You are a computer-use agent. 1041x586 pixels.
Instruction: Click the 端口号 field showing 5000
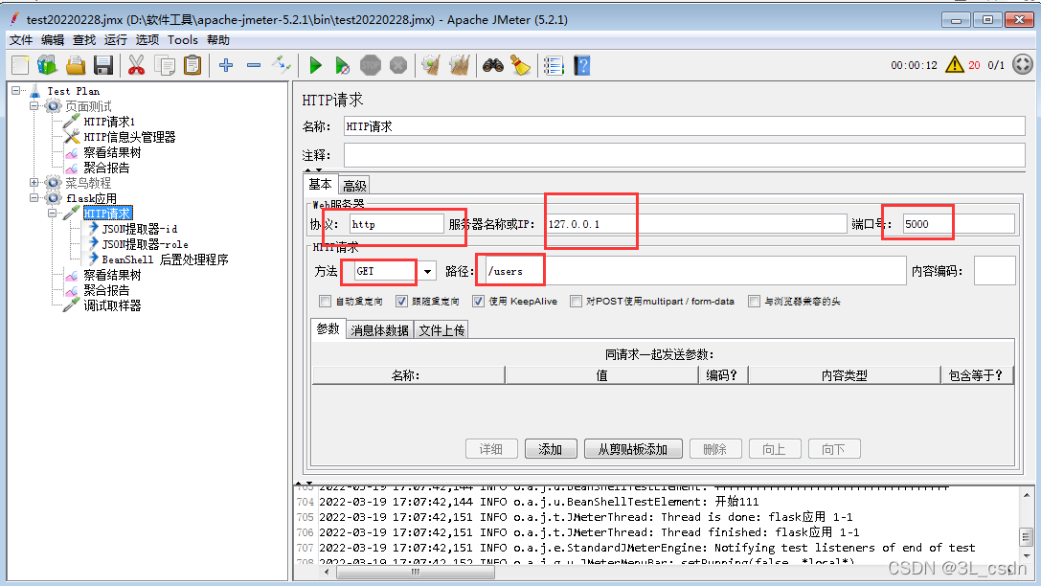[x=958, y=224]
